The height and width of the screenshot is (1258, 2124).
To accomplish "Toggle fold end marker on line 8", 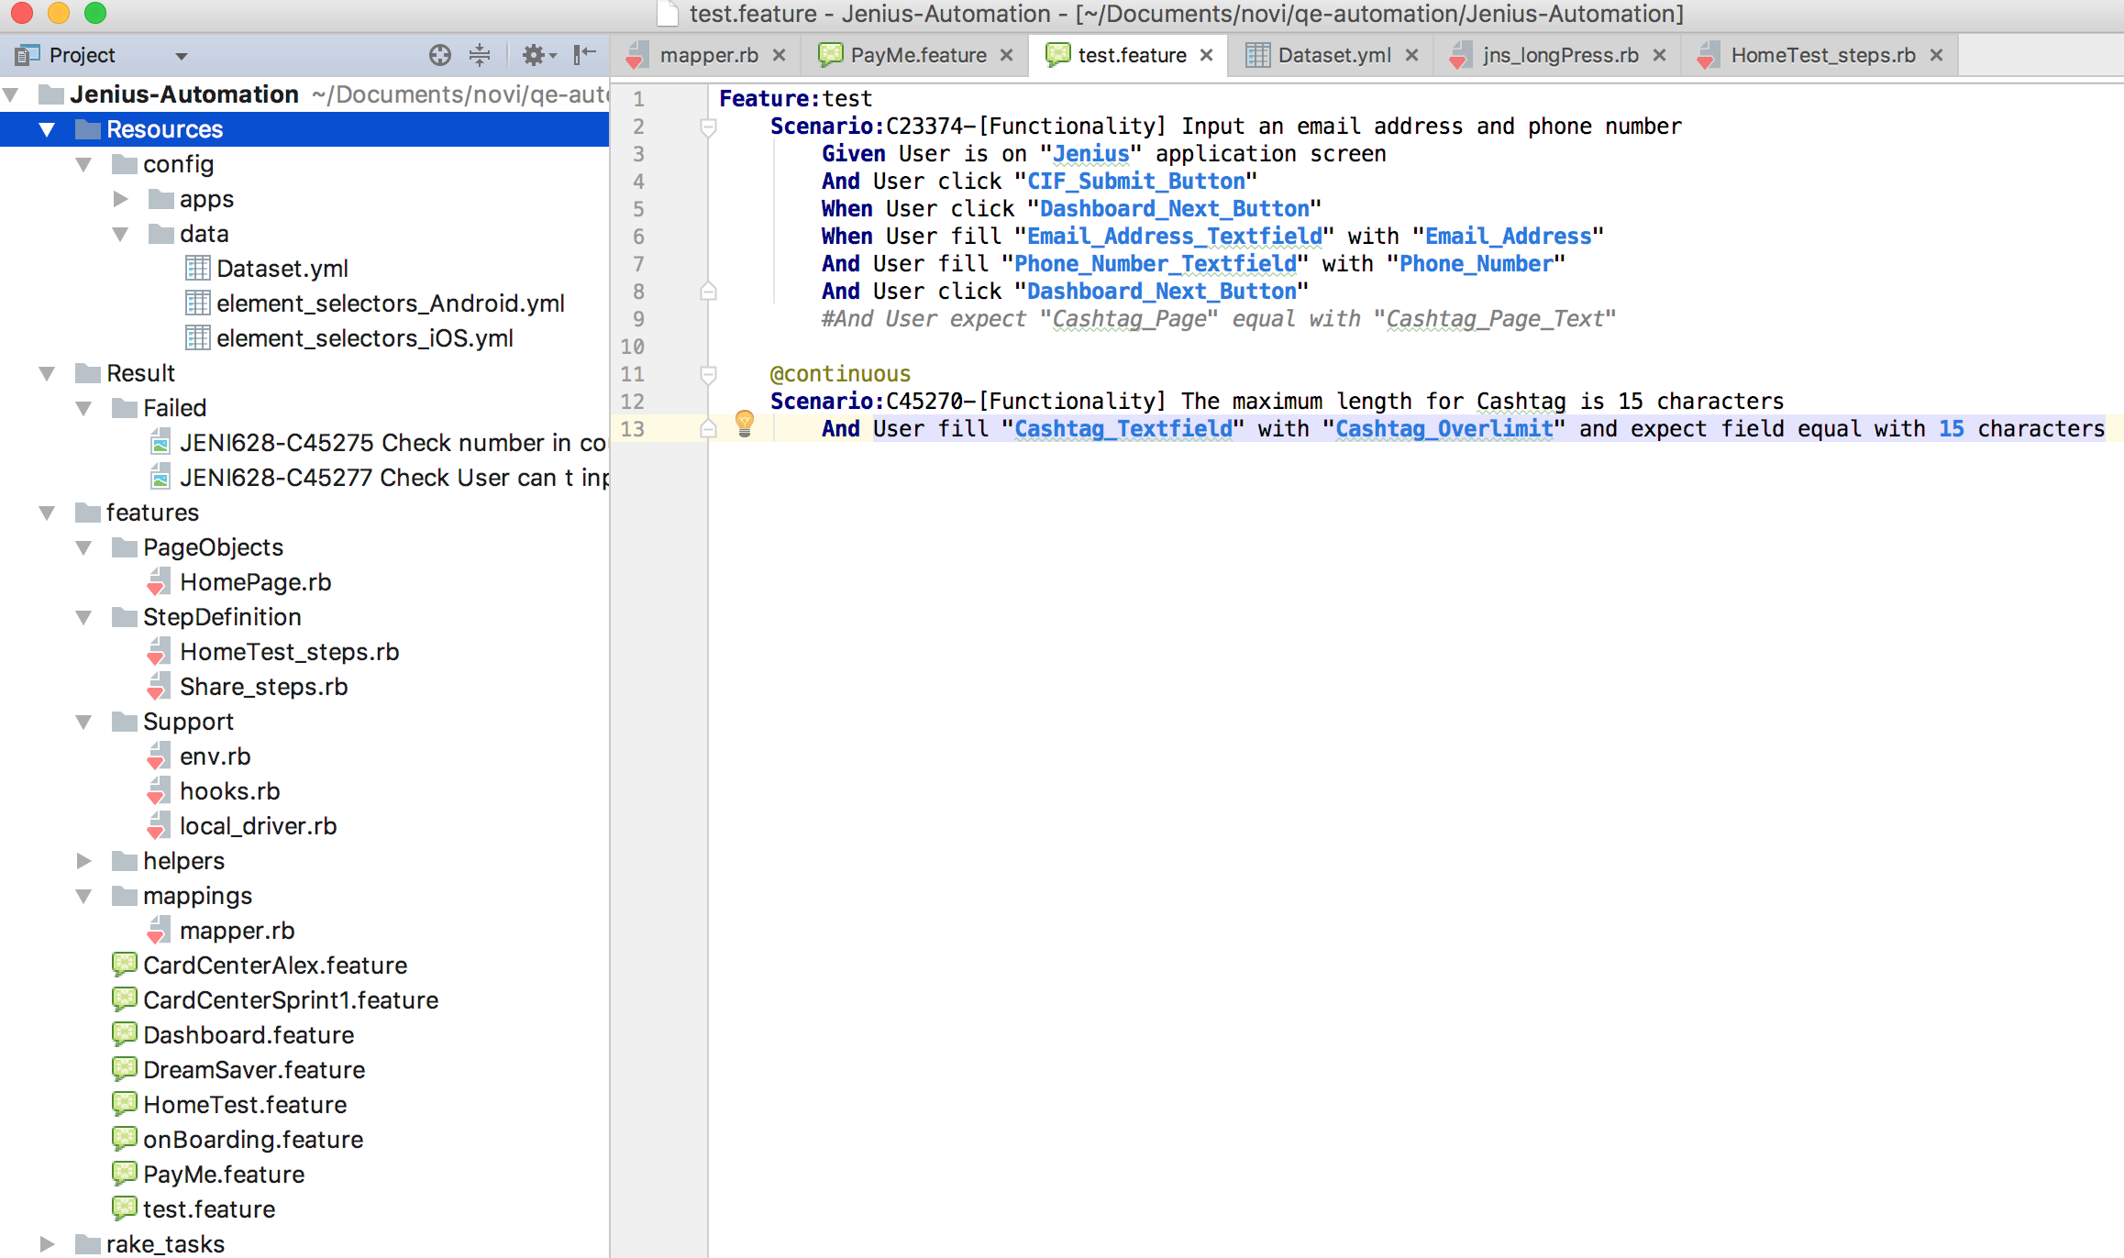I will [x=708, y=292].
